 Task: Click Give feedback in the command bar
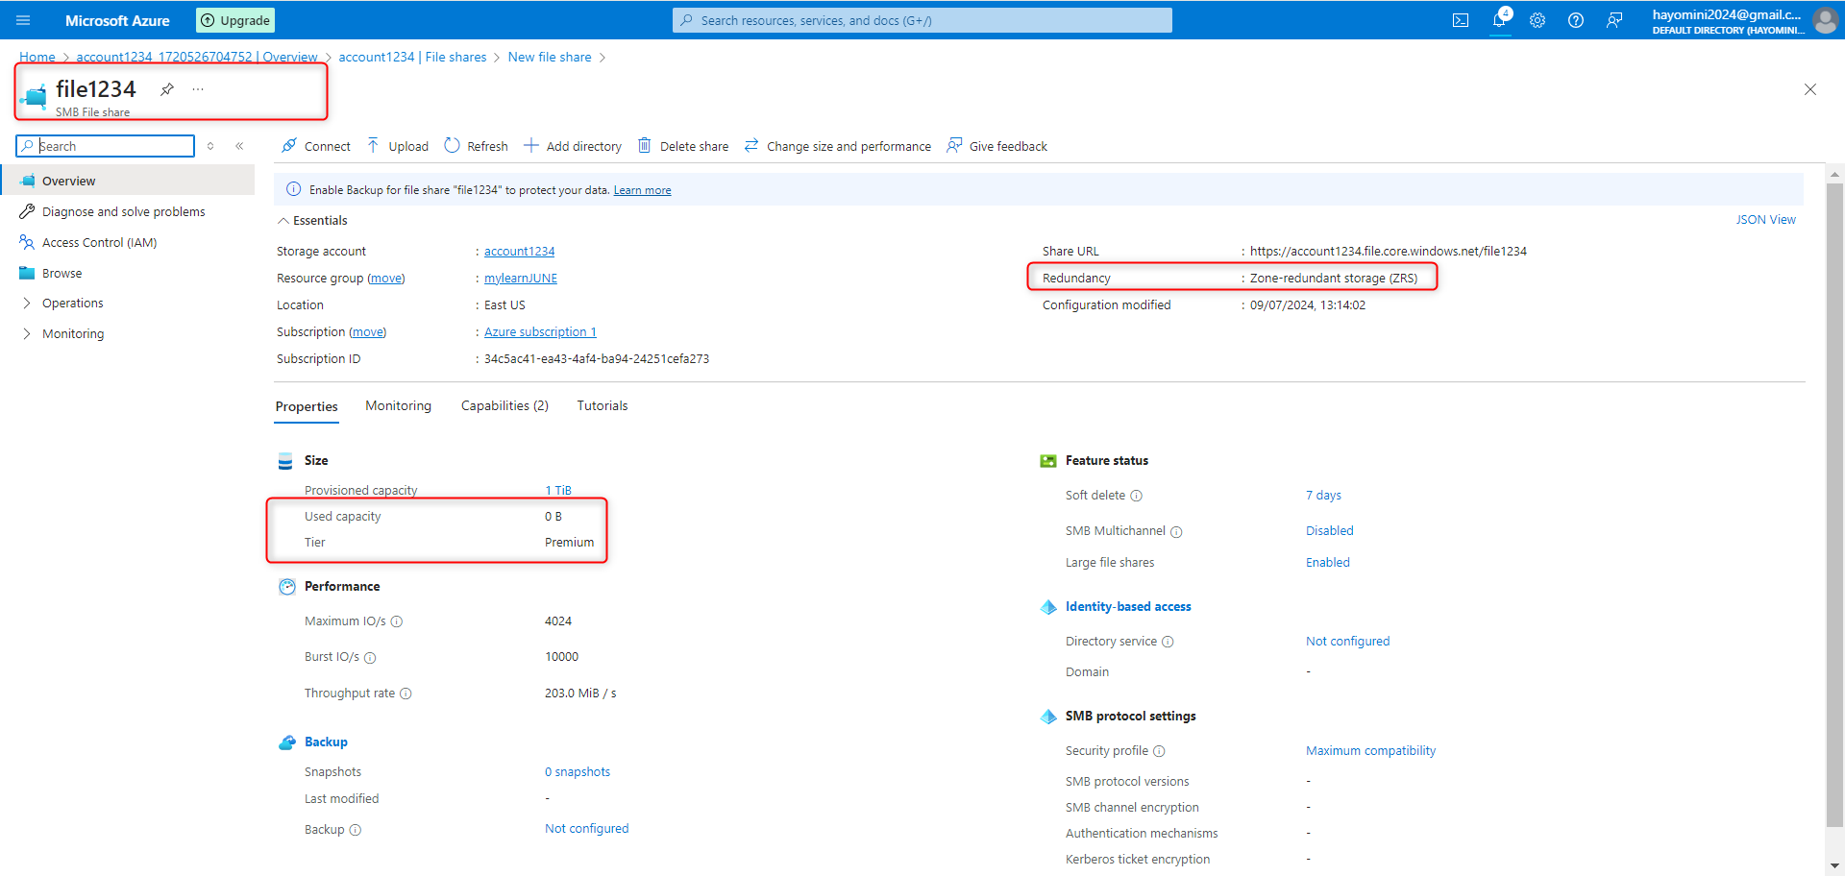(x=997, y=146)
